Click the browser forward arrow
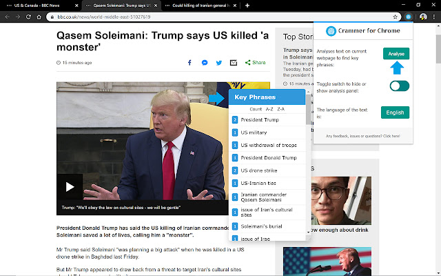Image resolution: width=441 pixels, height=276 pixels. 18,17
